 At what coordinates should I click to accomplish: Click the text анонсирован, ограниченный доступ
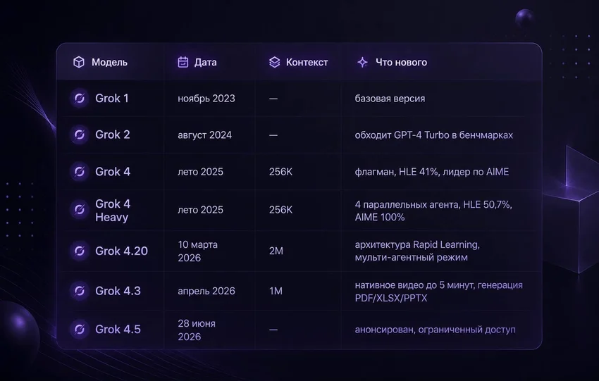click(x=435, y=330)
